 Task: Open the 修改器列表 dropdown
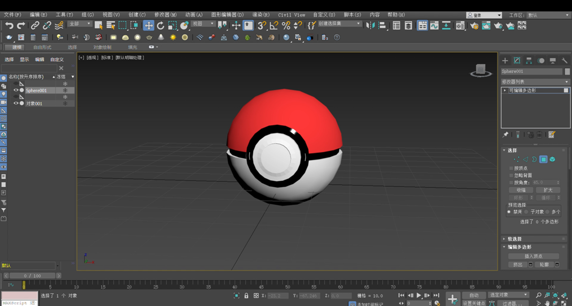click(535, 82)
